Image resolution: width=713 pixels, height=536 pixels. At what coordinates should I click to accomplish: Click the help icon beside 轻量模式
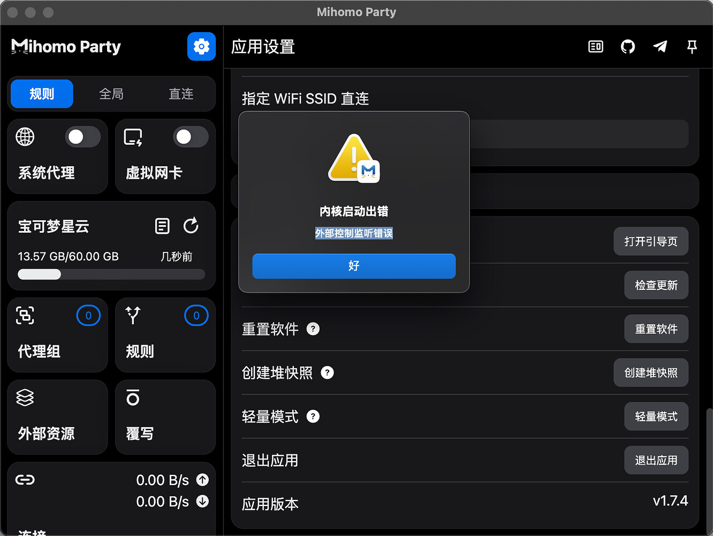coord(313,416)
